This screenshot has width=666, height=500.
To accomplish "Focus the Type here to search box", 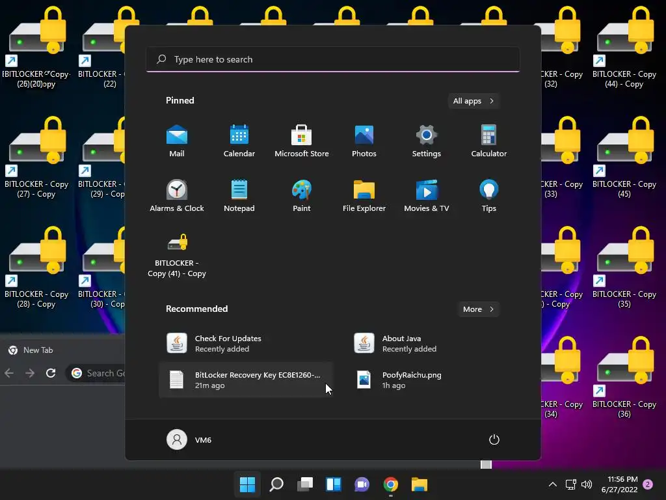I will coord(333,59).
